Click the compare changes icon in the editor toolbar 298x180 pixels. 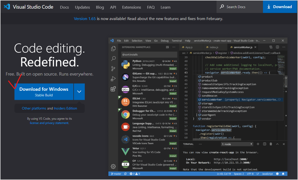[x=271, y=47]
